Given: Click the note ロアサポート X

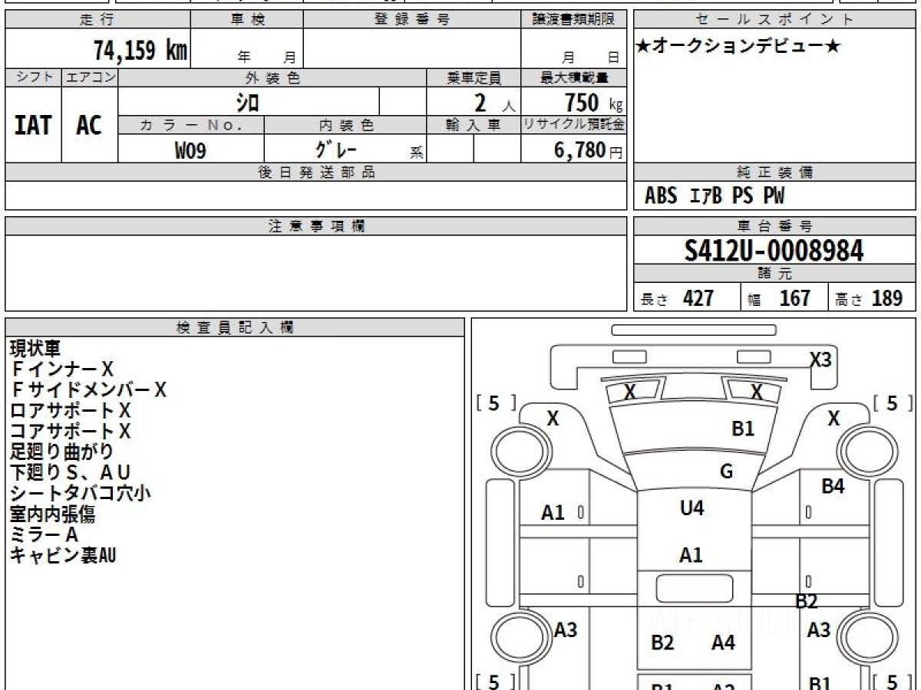Looking at the screenshot, I should coord(70,410).
